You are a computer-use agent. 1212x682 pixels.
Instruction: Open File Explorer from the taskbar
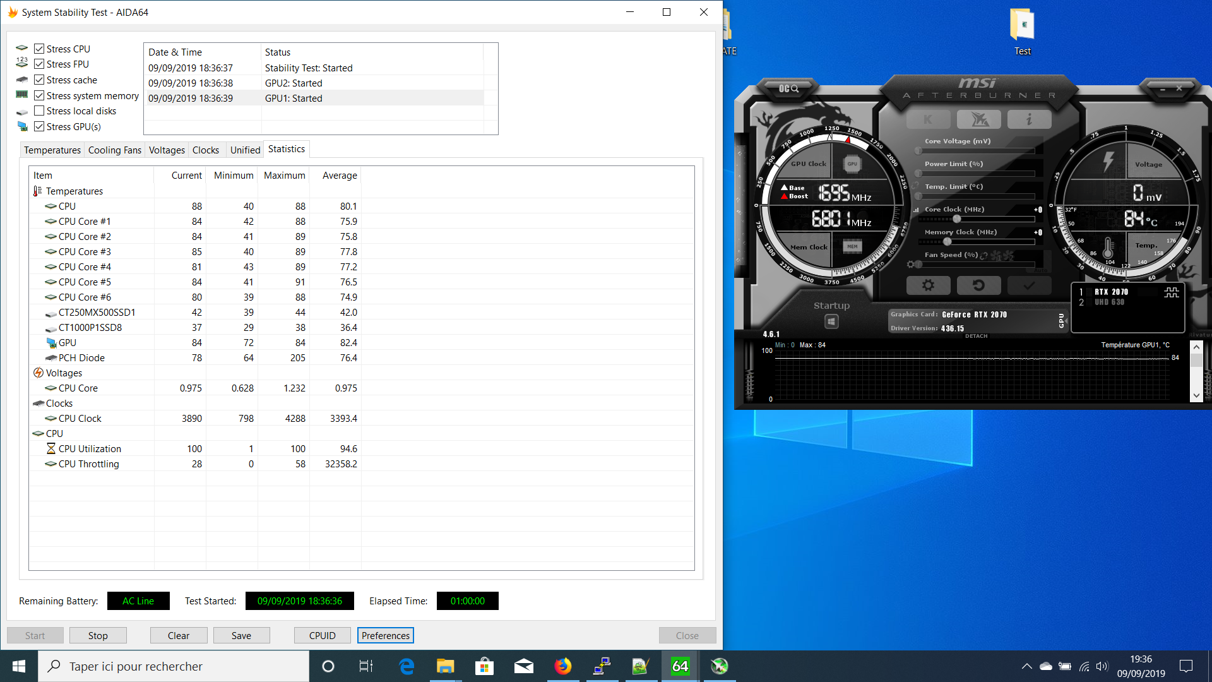click(445, 666)
